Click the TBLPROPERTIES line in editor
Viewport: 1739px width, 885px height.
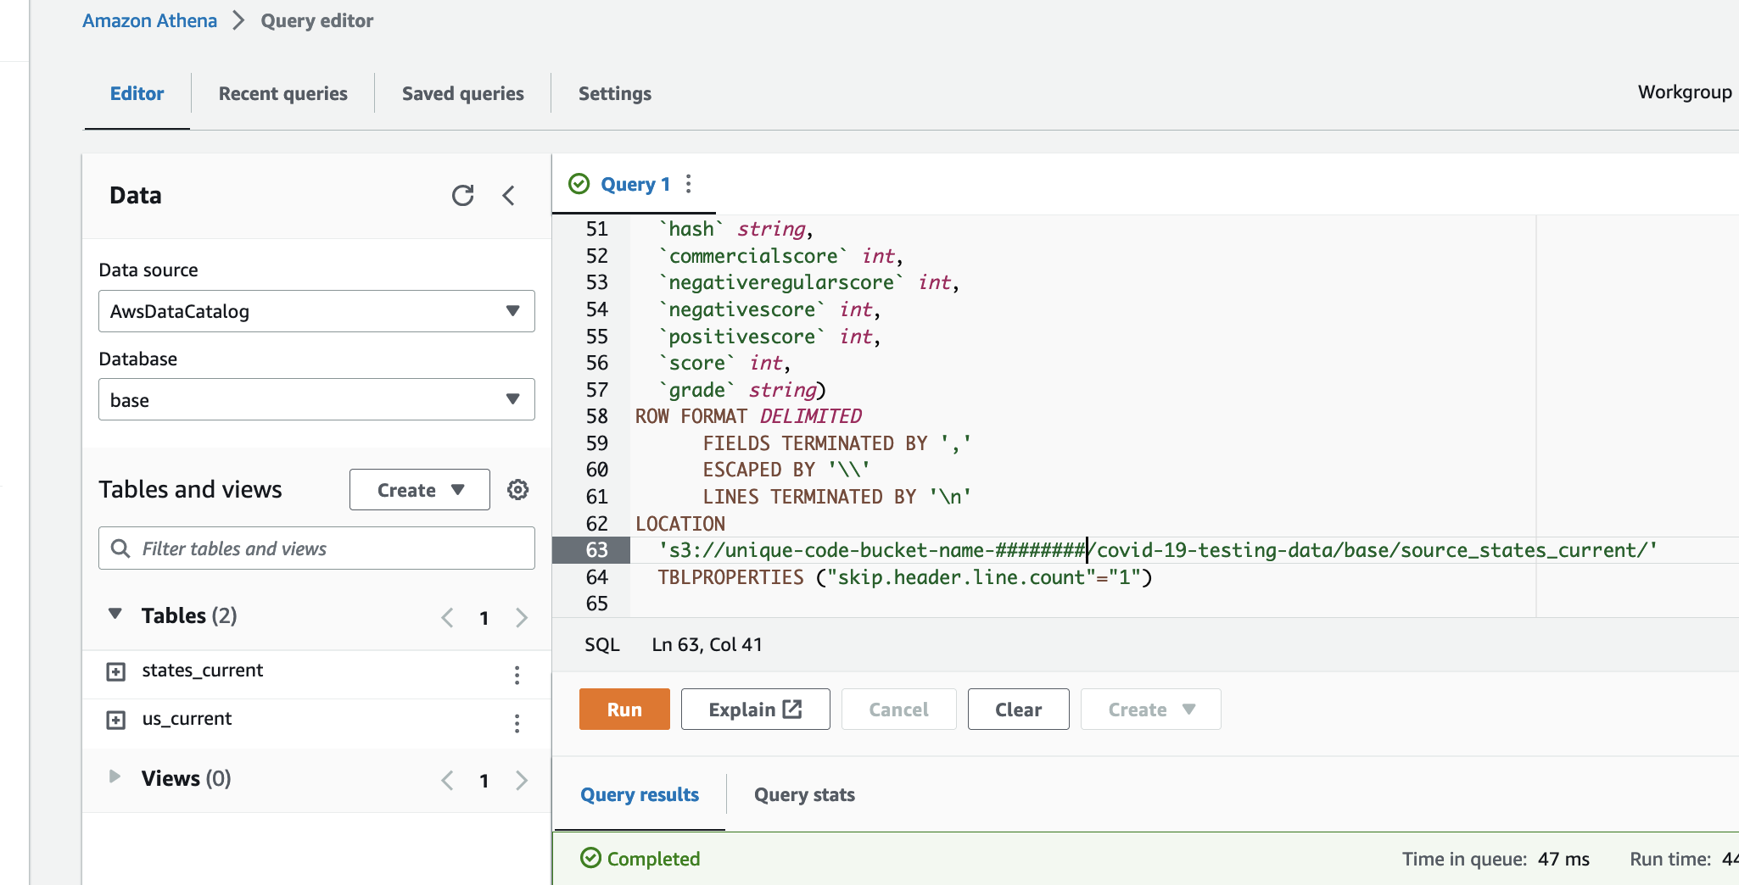[x=905, y=577]
